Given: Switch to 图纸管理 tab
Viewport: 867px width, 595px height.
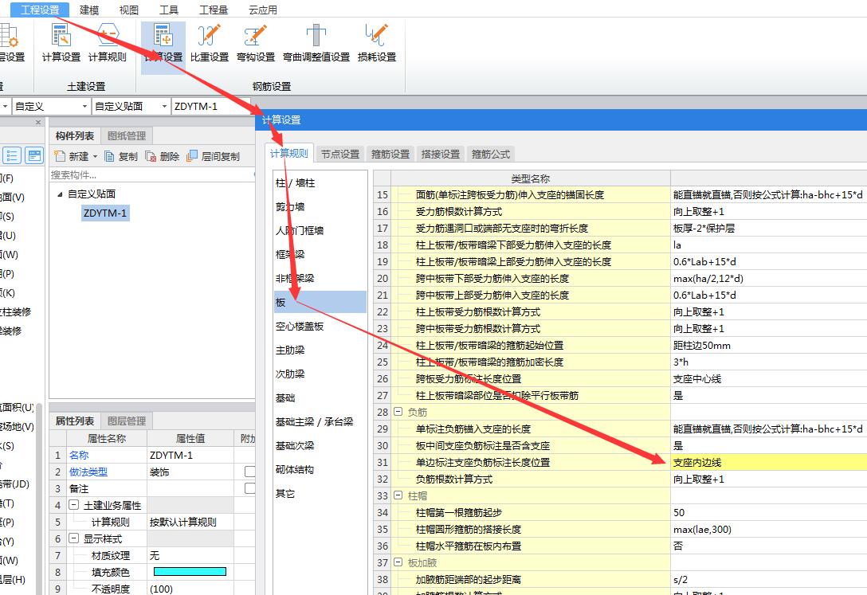Looking at the screenshot, I should [127, 136].
